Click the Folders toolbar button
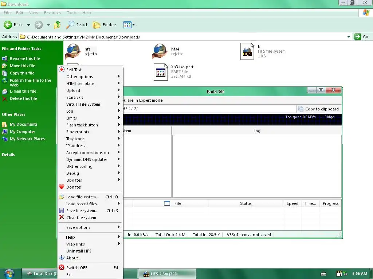The image size is (373, 279). pyautogui.click(x=105, y=25)
